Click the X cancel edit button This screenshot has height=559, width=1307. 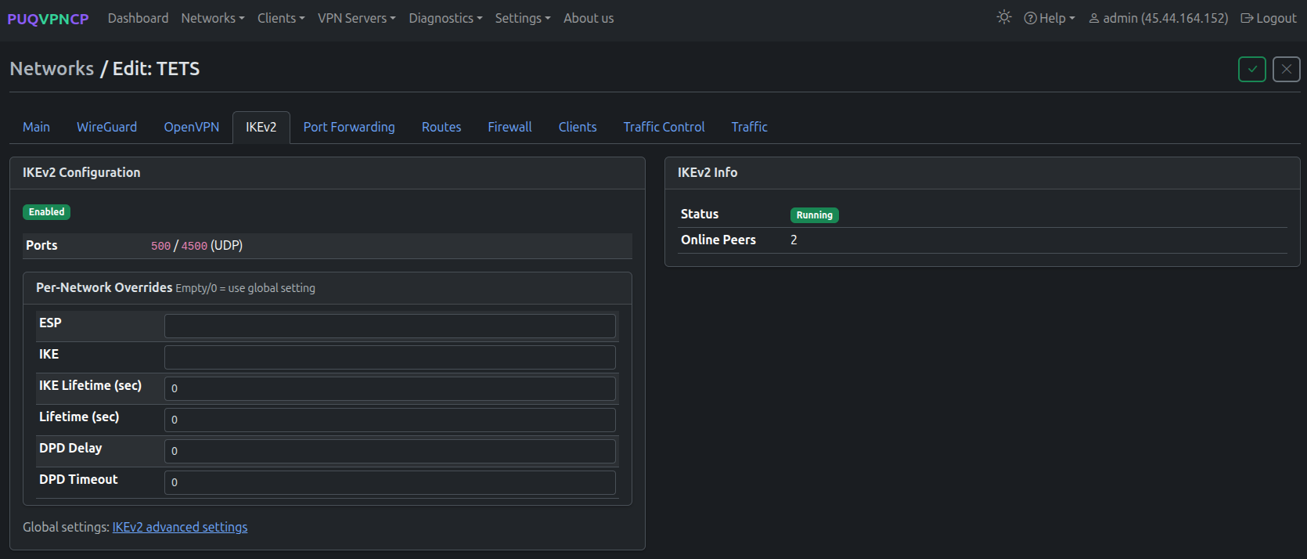point(1287,69)
